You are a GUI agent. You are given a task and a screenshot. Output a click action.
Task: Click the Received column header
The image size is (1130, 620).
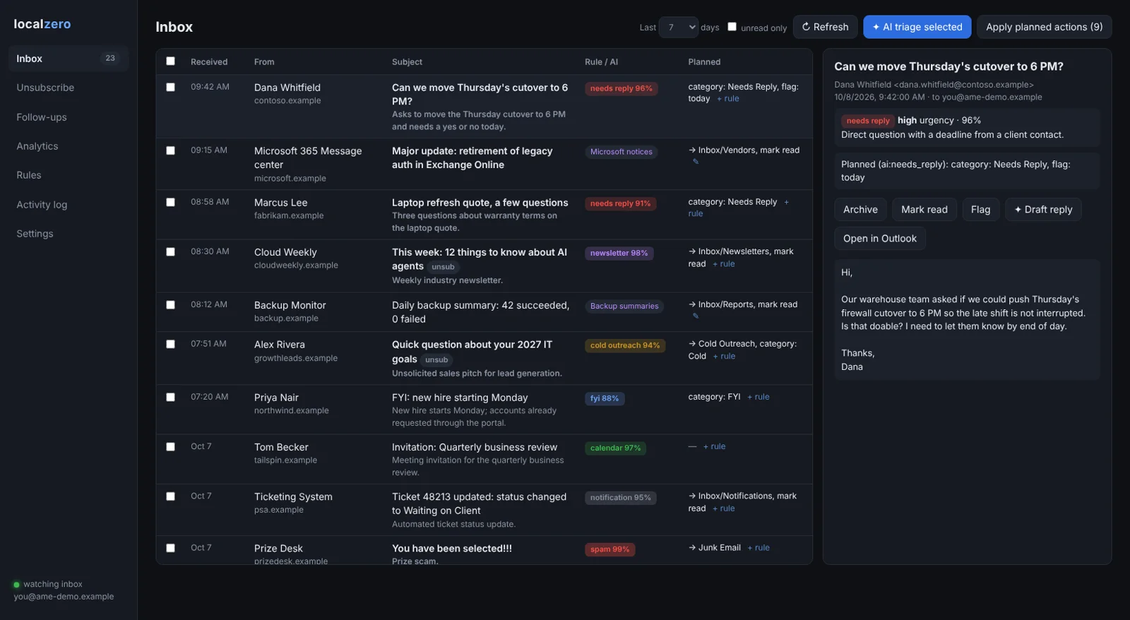point(209,62)
